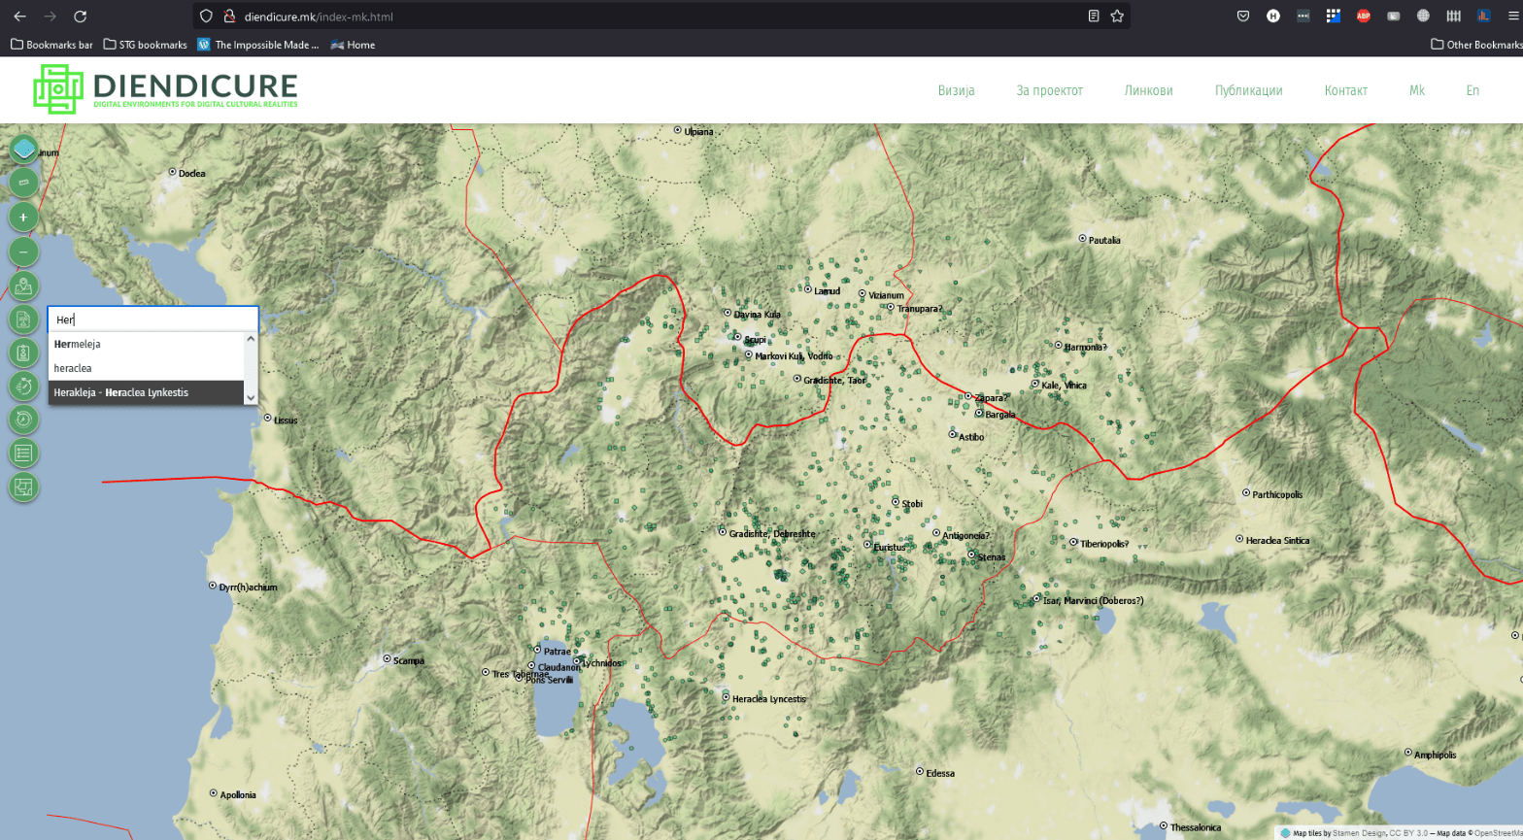1523x840 pixels.
Task: Toggle Firefox reader view
Action: click(1093, 16)
